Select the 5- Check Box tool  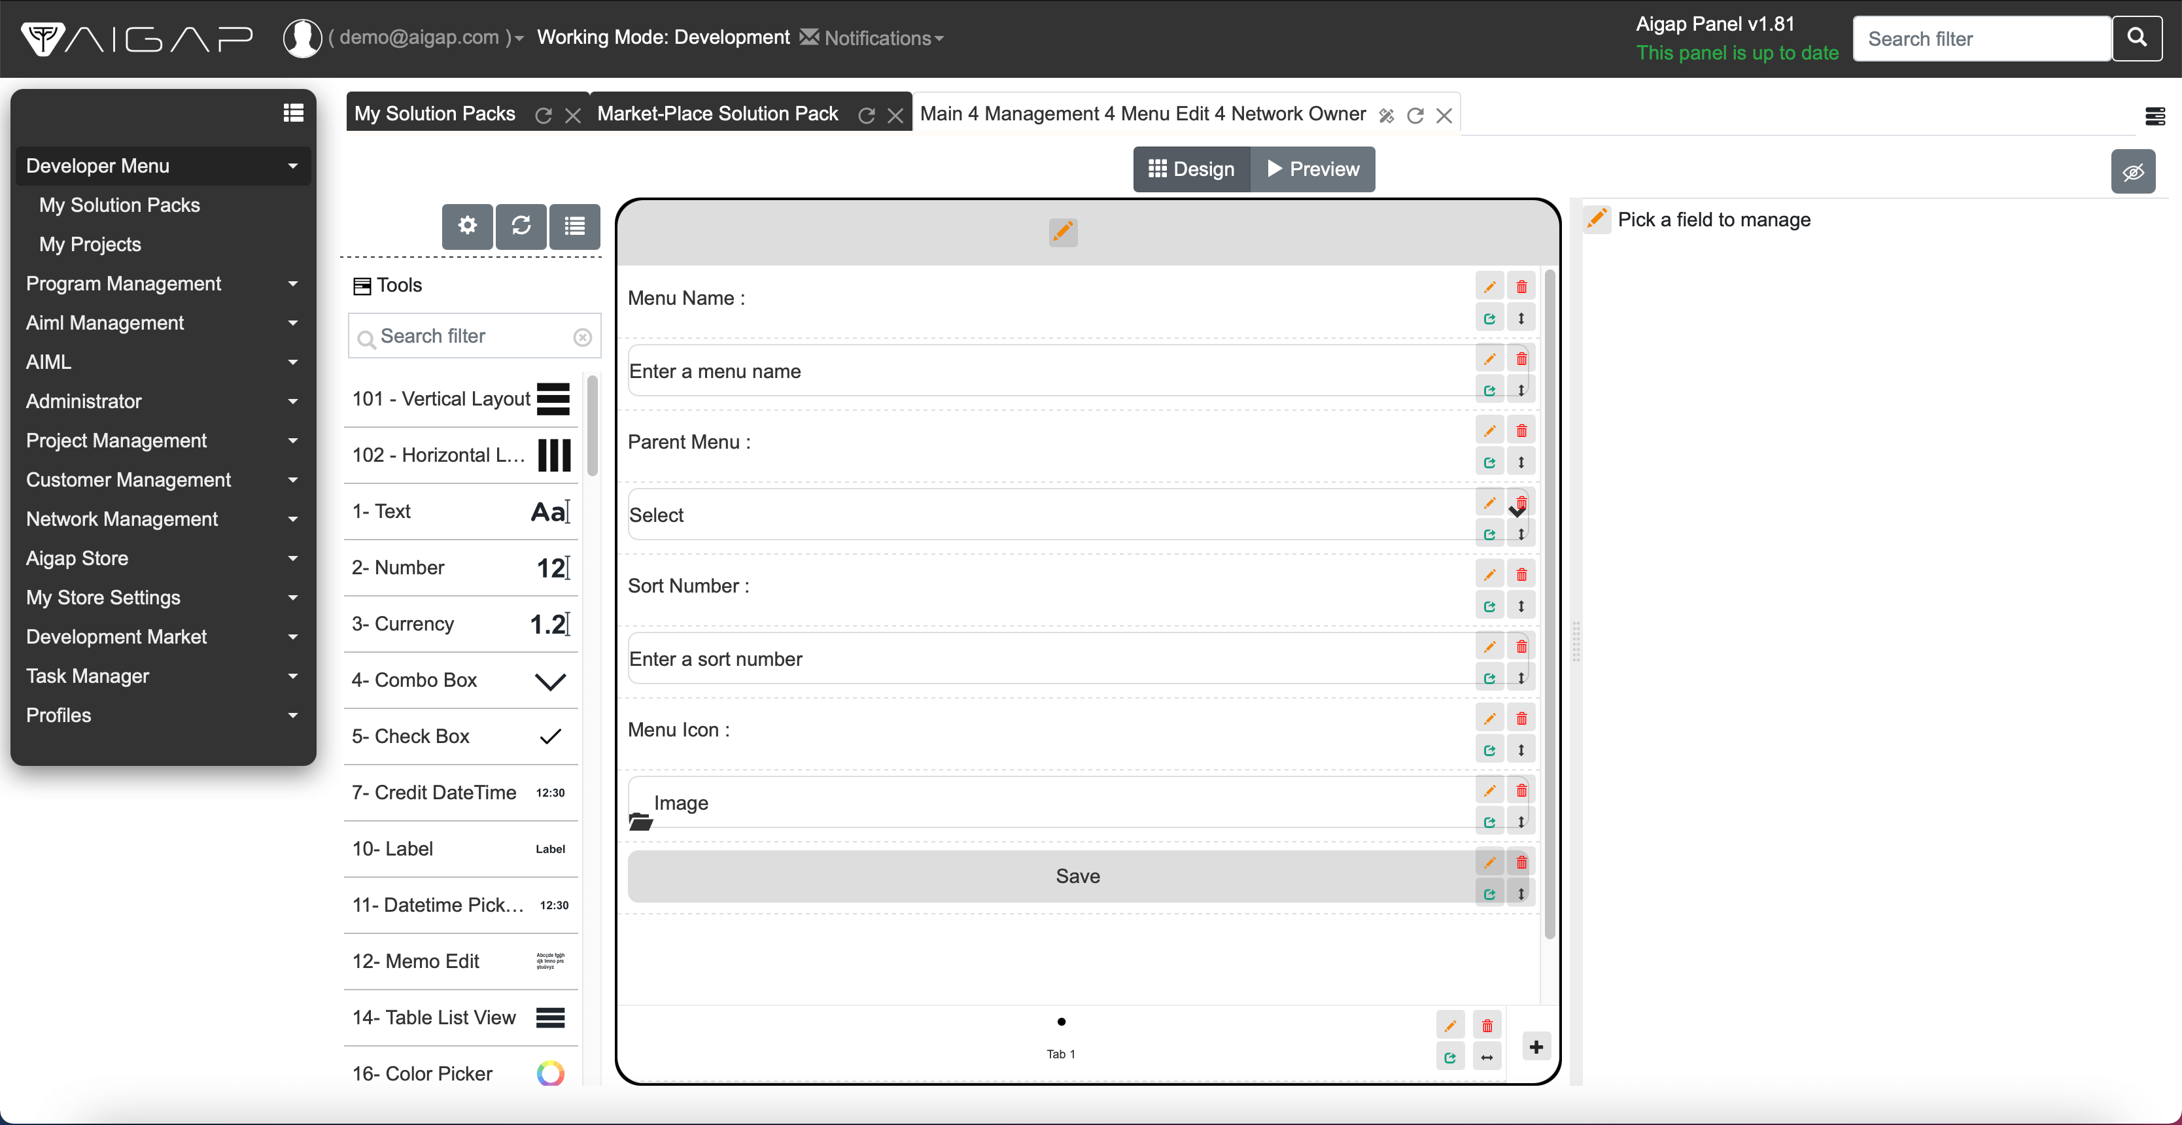point(460,737)
